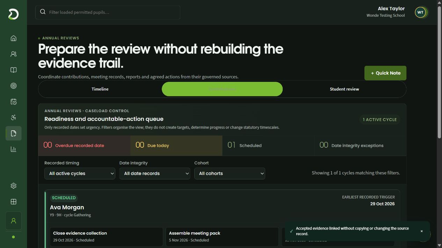Click the 'Y9 · 9H · cycle Gathering' text
The image size is (442, 248).
pos(71,215)
